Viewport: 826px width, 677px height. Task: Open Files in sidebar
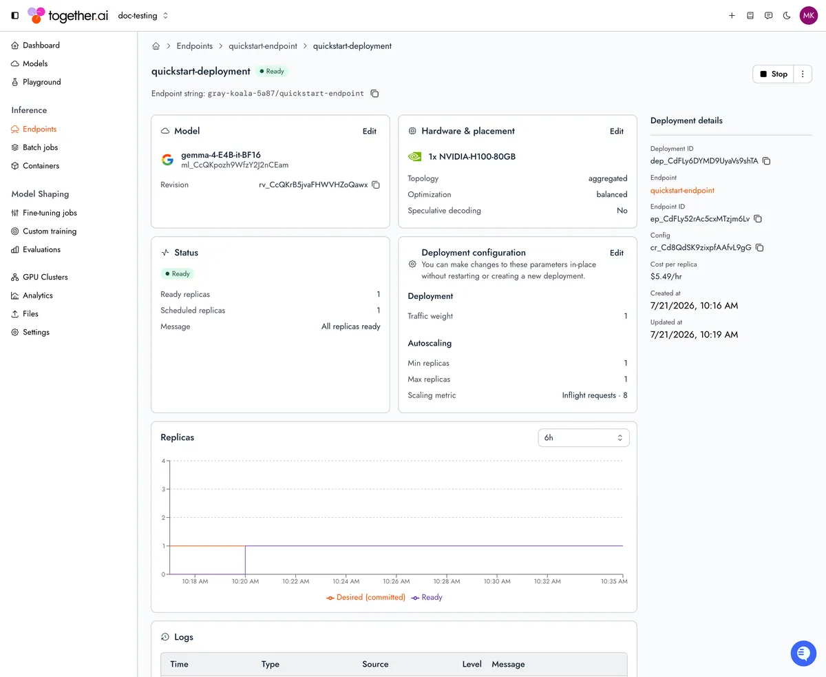click(x=30, y=313)
